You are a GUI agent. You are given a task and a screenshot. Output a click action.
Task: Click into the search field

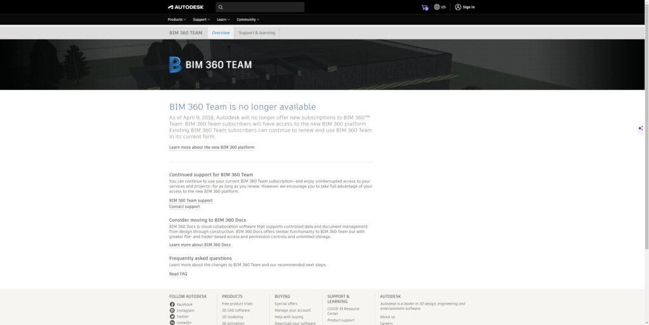tap(260, 7)
